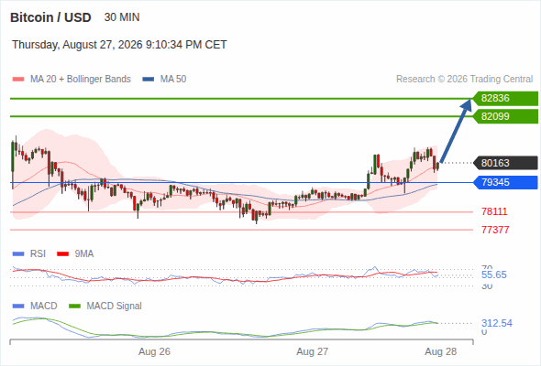Image resolution: width=541 pixels, height=366 pixels.
Task: Select the 30 MIN timeframe label
Action: pos(122,17)
